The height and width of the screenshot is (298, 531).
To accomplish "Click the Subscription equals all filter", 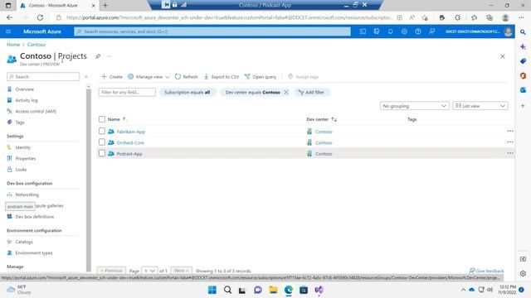I will pyautogui.click(x=188, y=92).
